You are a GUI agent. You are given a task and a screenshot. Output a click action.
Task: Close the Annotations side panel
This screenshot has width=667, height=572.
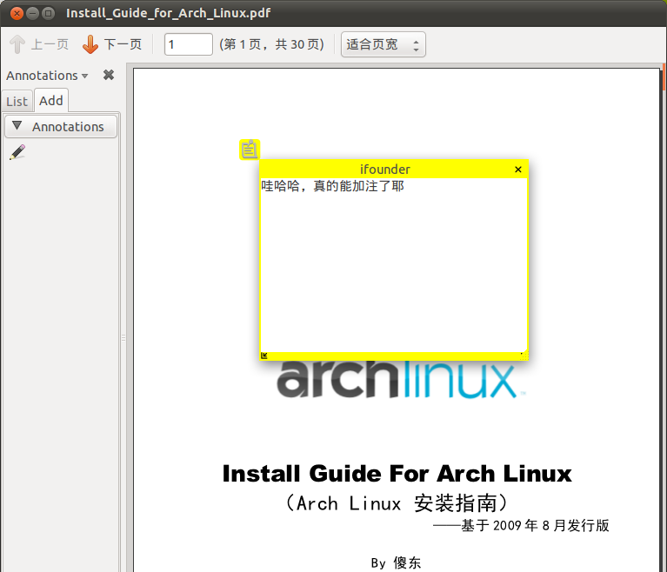pos(109,76)
